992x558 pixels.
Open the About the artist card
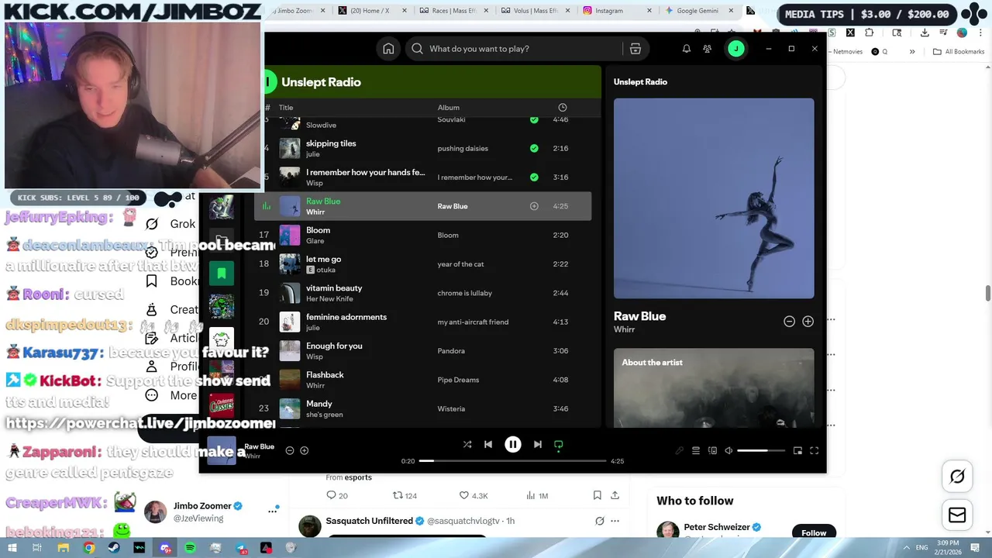click(x=714, y=387)
